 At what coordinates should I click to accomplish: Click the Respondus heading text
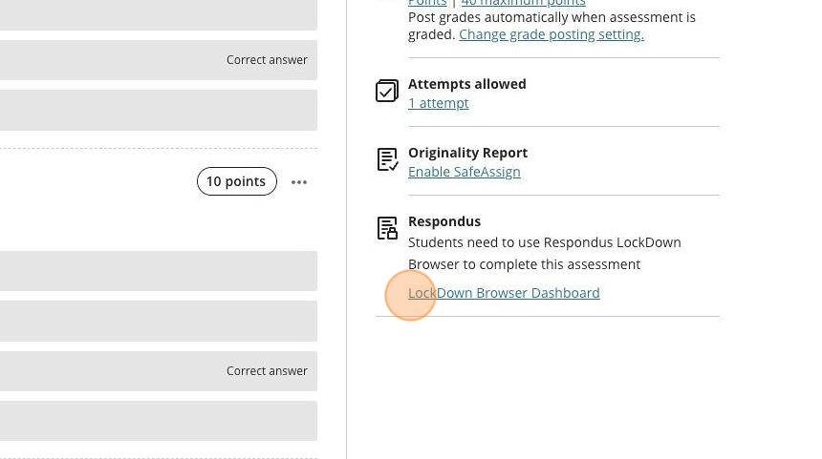click(x=443, y=221)
